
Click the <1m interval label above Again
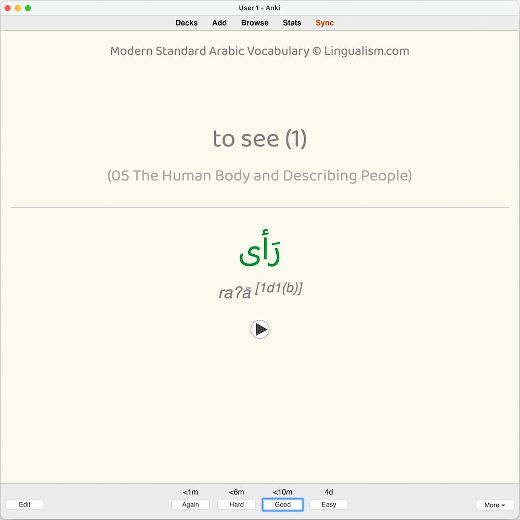tap(190, 491)
